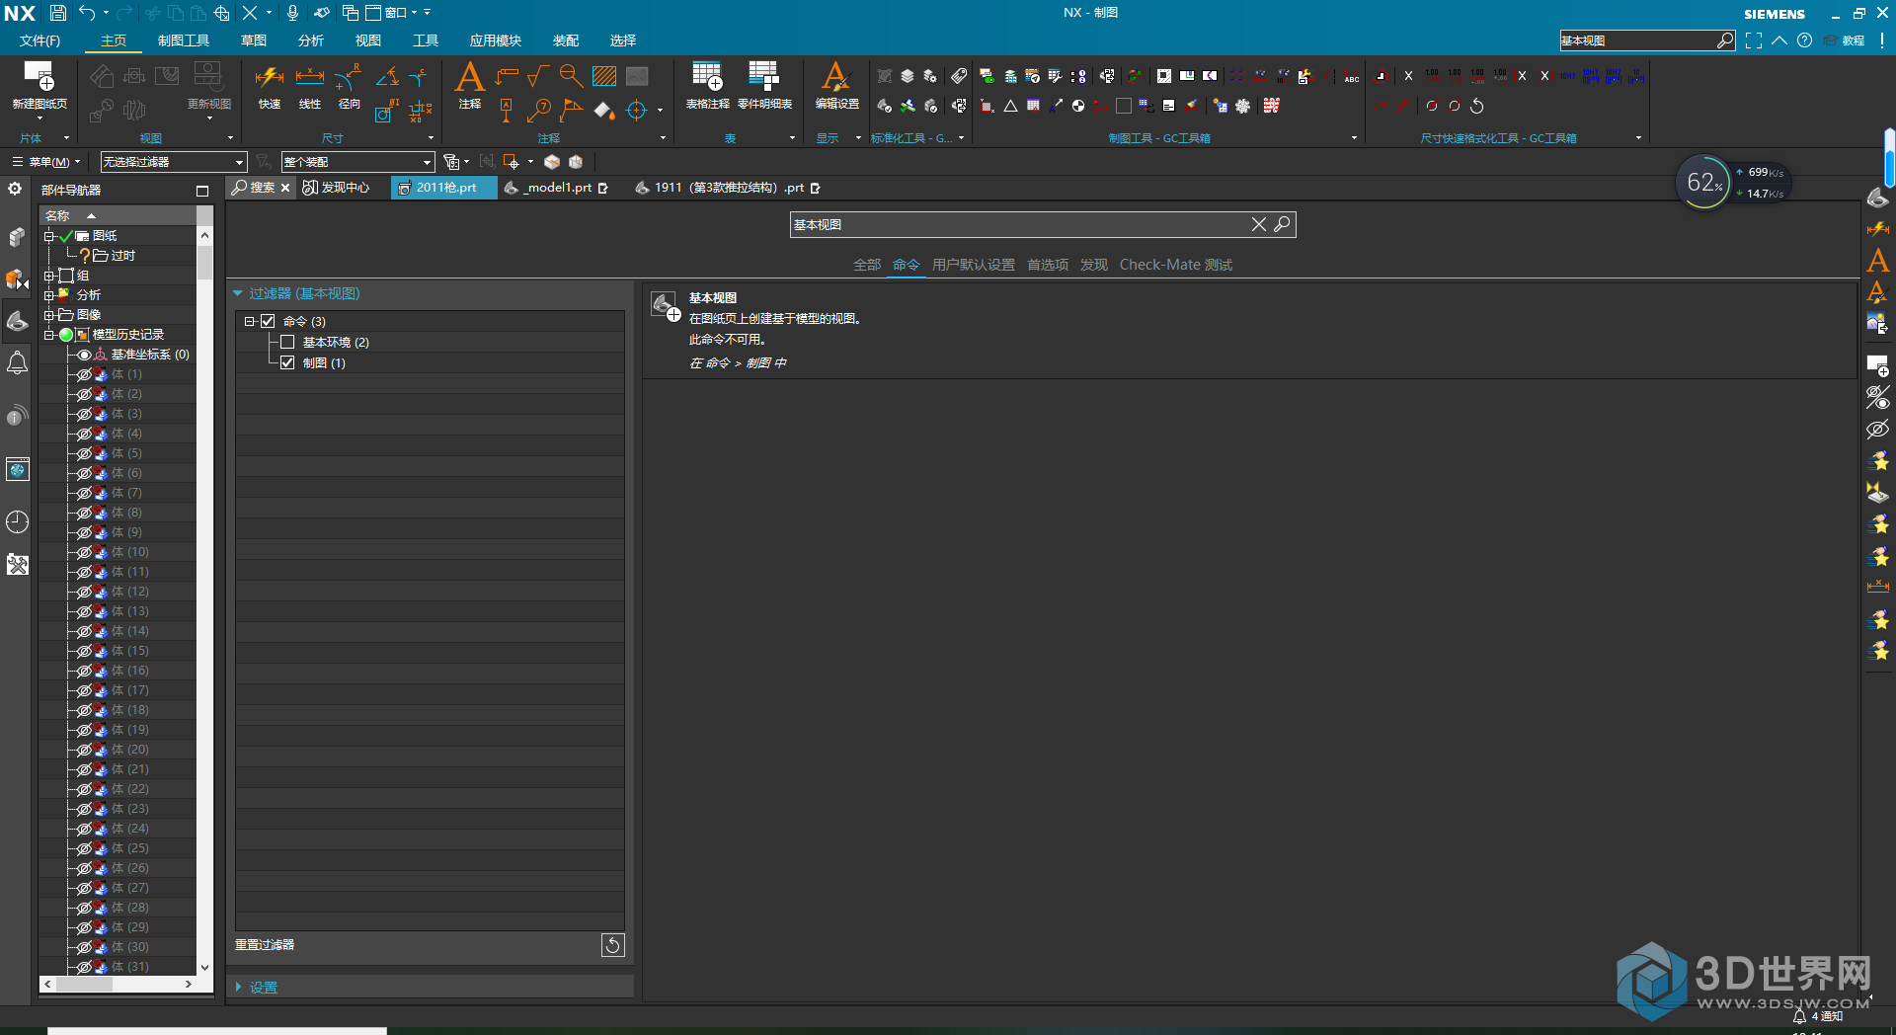
Task: Select the Radial dimension (径向) tool
Action: (349, 87)
